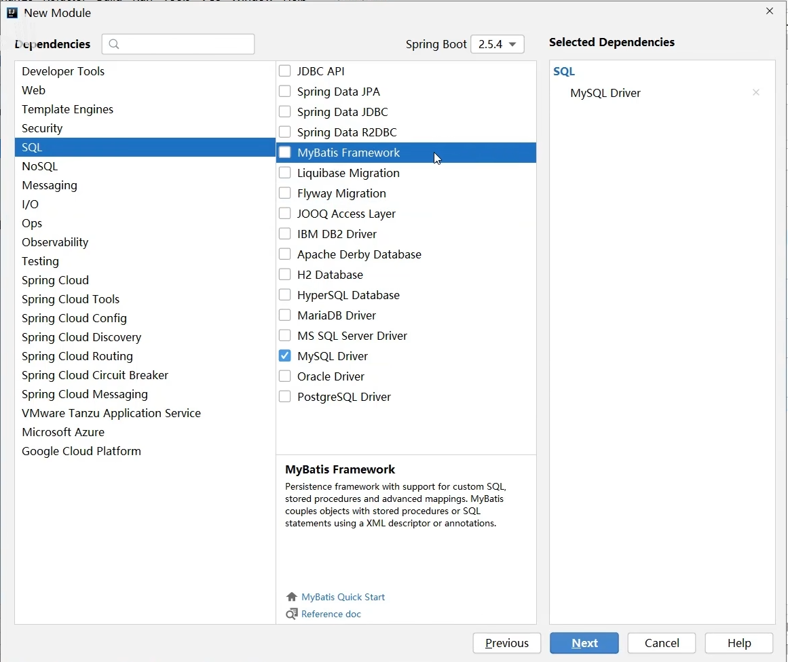Screen dimensions: 788x662
Task: Select the SQL category
Action: coord(145,147)
